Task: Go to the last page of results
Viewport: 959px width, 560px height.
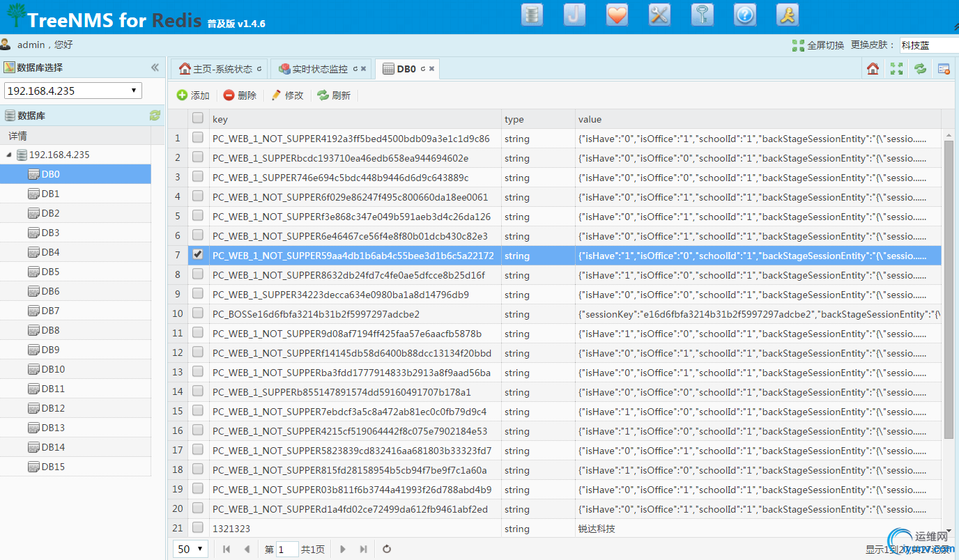Action: [363, 550]
